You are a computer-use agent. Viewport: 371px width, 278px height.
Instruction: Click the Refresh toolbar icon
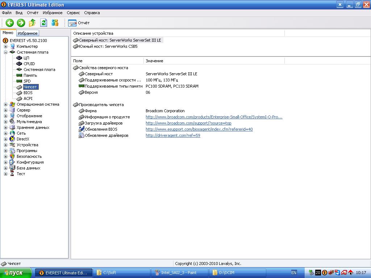click(x=43, y=23)
